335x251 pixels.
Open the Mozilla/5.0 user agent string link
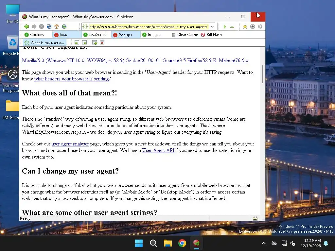pyautogui.click(x=135, y=60)
